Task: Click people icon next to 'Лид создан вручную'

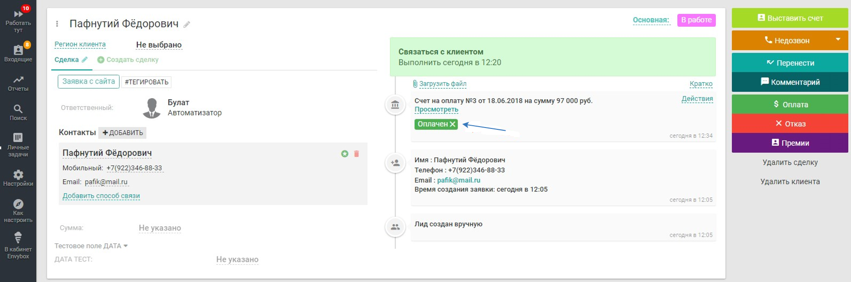Action: [x=395, y=227]
